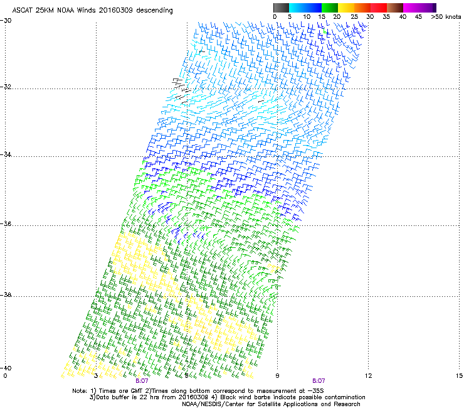Click the blue 10-15 knots color swatch
Screen dimensions: 464x408
pyautogui.click(x=314, y=8)
